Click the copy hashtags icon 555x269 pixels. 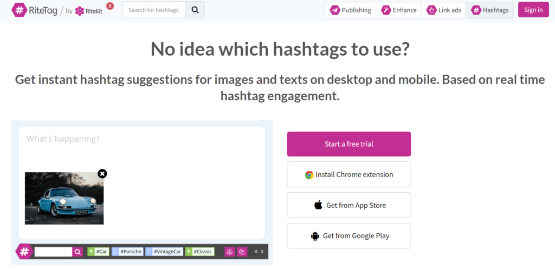242,252
